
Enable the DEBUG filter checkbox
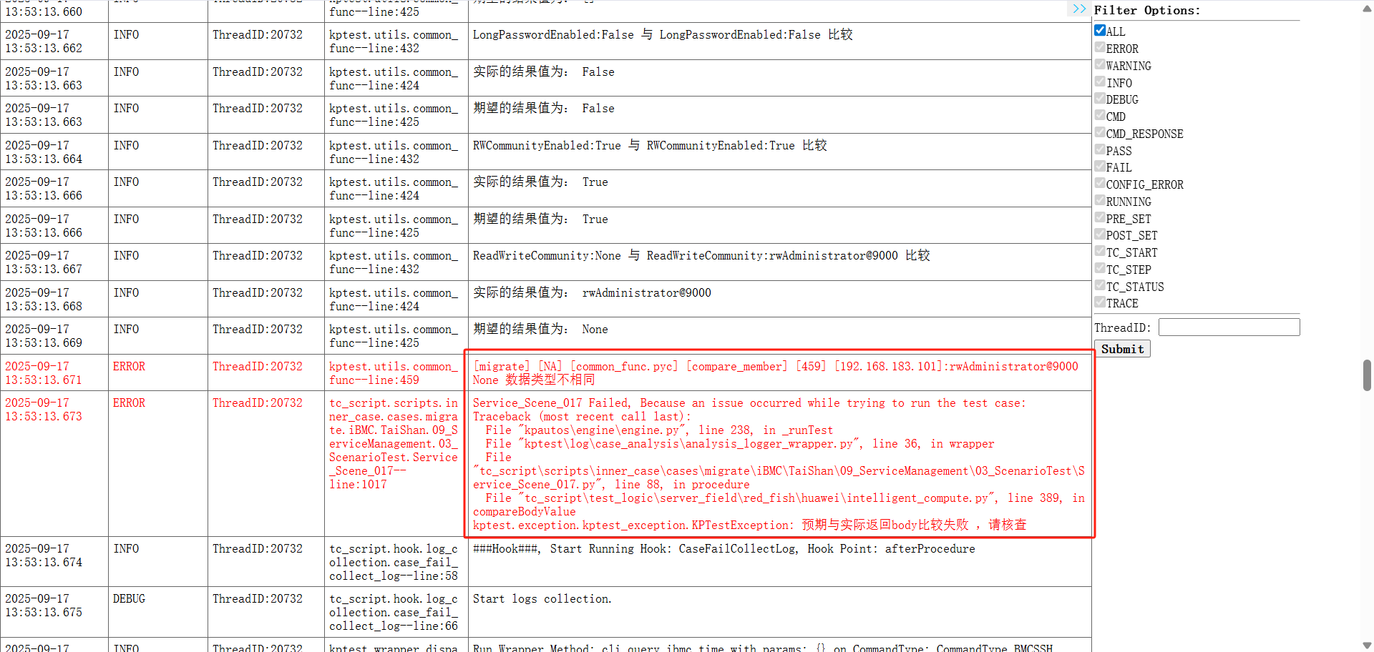tap(1100, 99)
